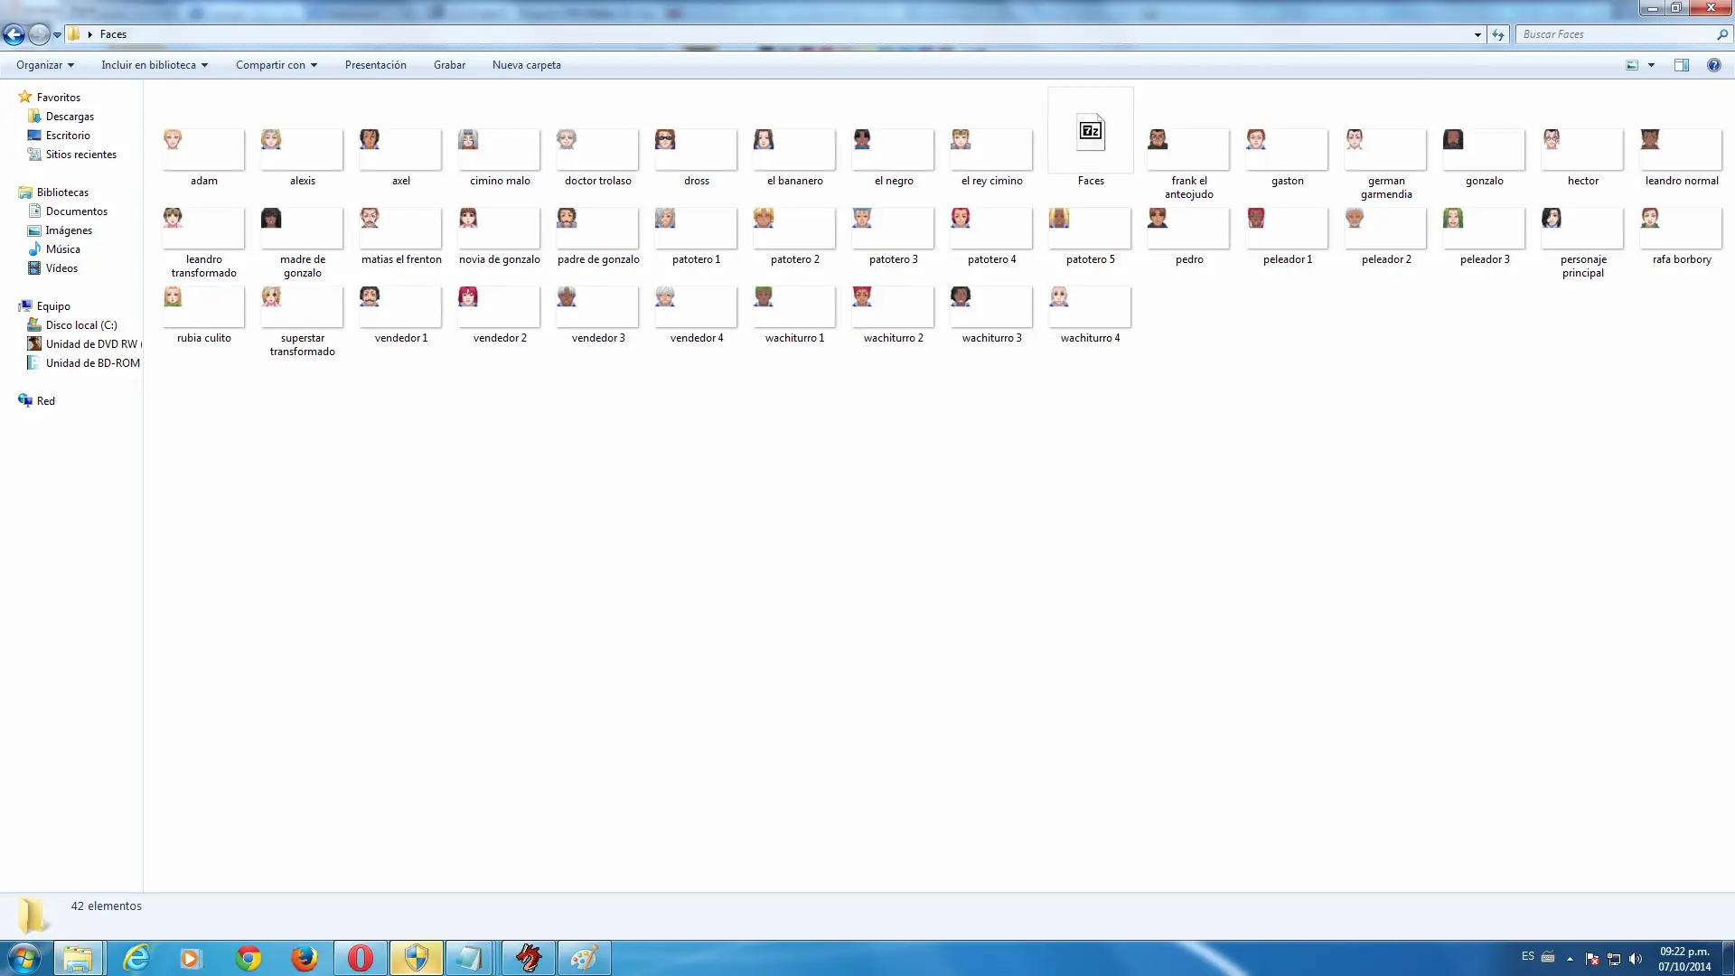Select the axel face file
The image size is (1735, 976).
[x=401, y=150]
